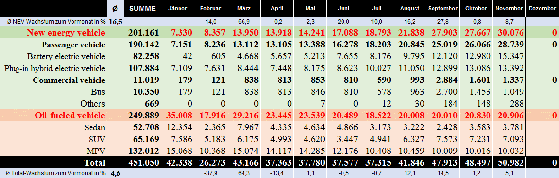Select the Plug-in hybrid electric vehicle label
The width and height of the screenshot is (559, 178).
coord(54,68)
